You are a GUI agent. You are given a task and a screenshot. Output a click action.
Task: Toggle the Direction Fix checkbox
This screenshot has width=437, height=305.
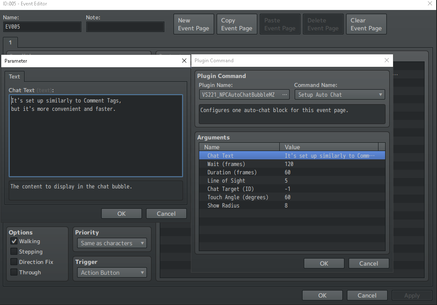pos(14,262)
